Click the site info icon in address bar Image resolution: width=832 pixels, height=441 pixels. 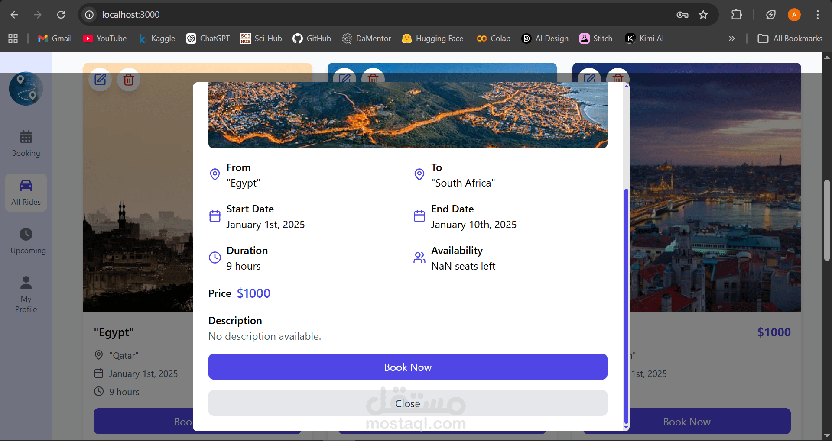89,15
